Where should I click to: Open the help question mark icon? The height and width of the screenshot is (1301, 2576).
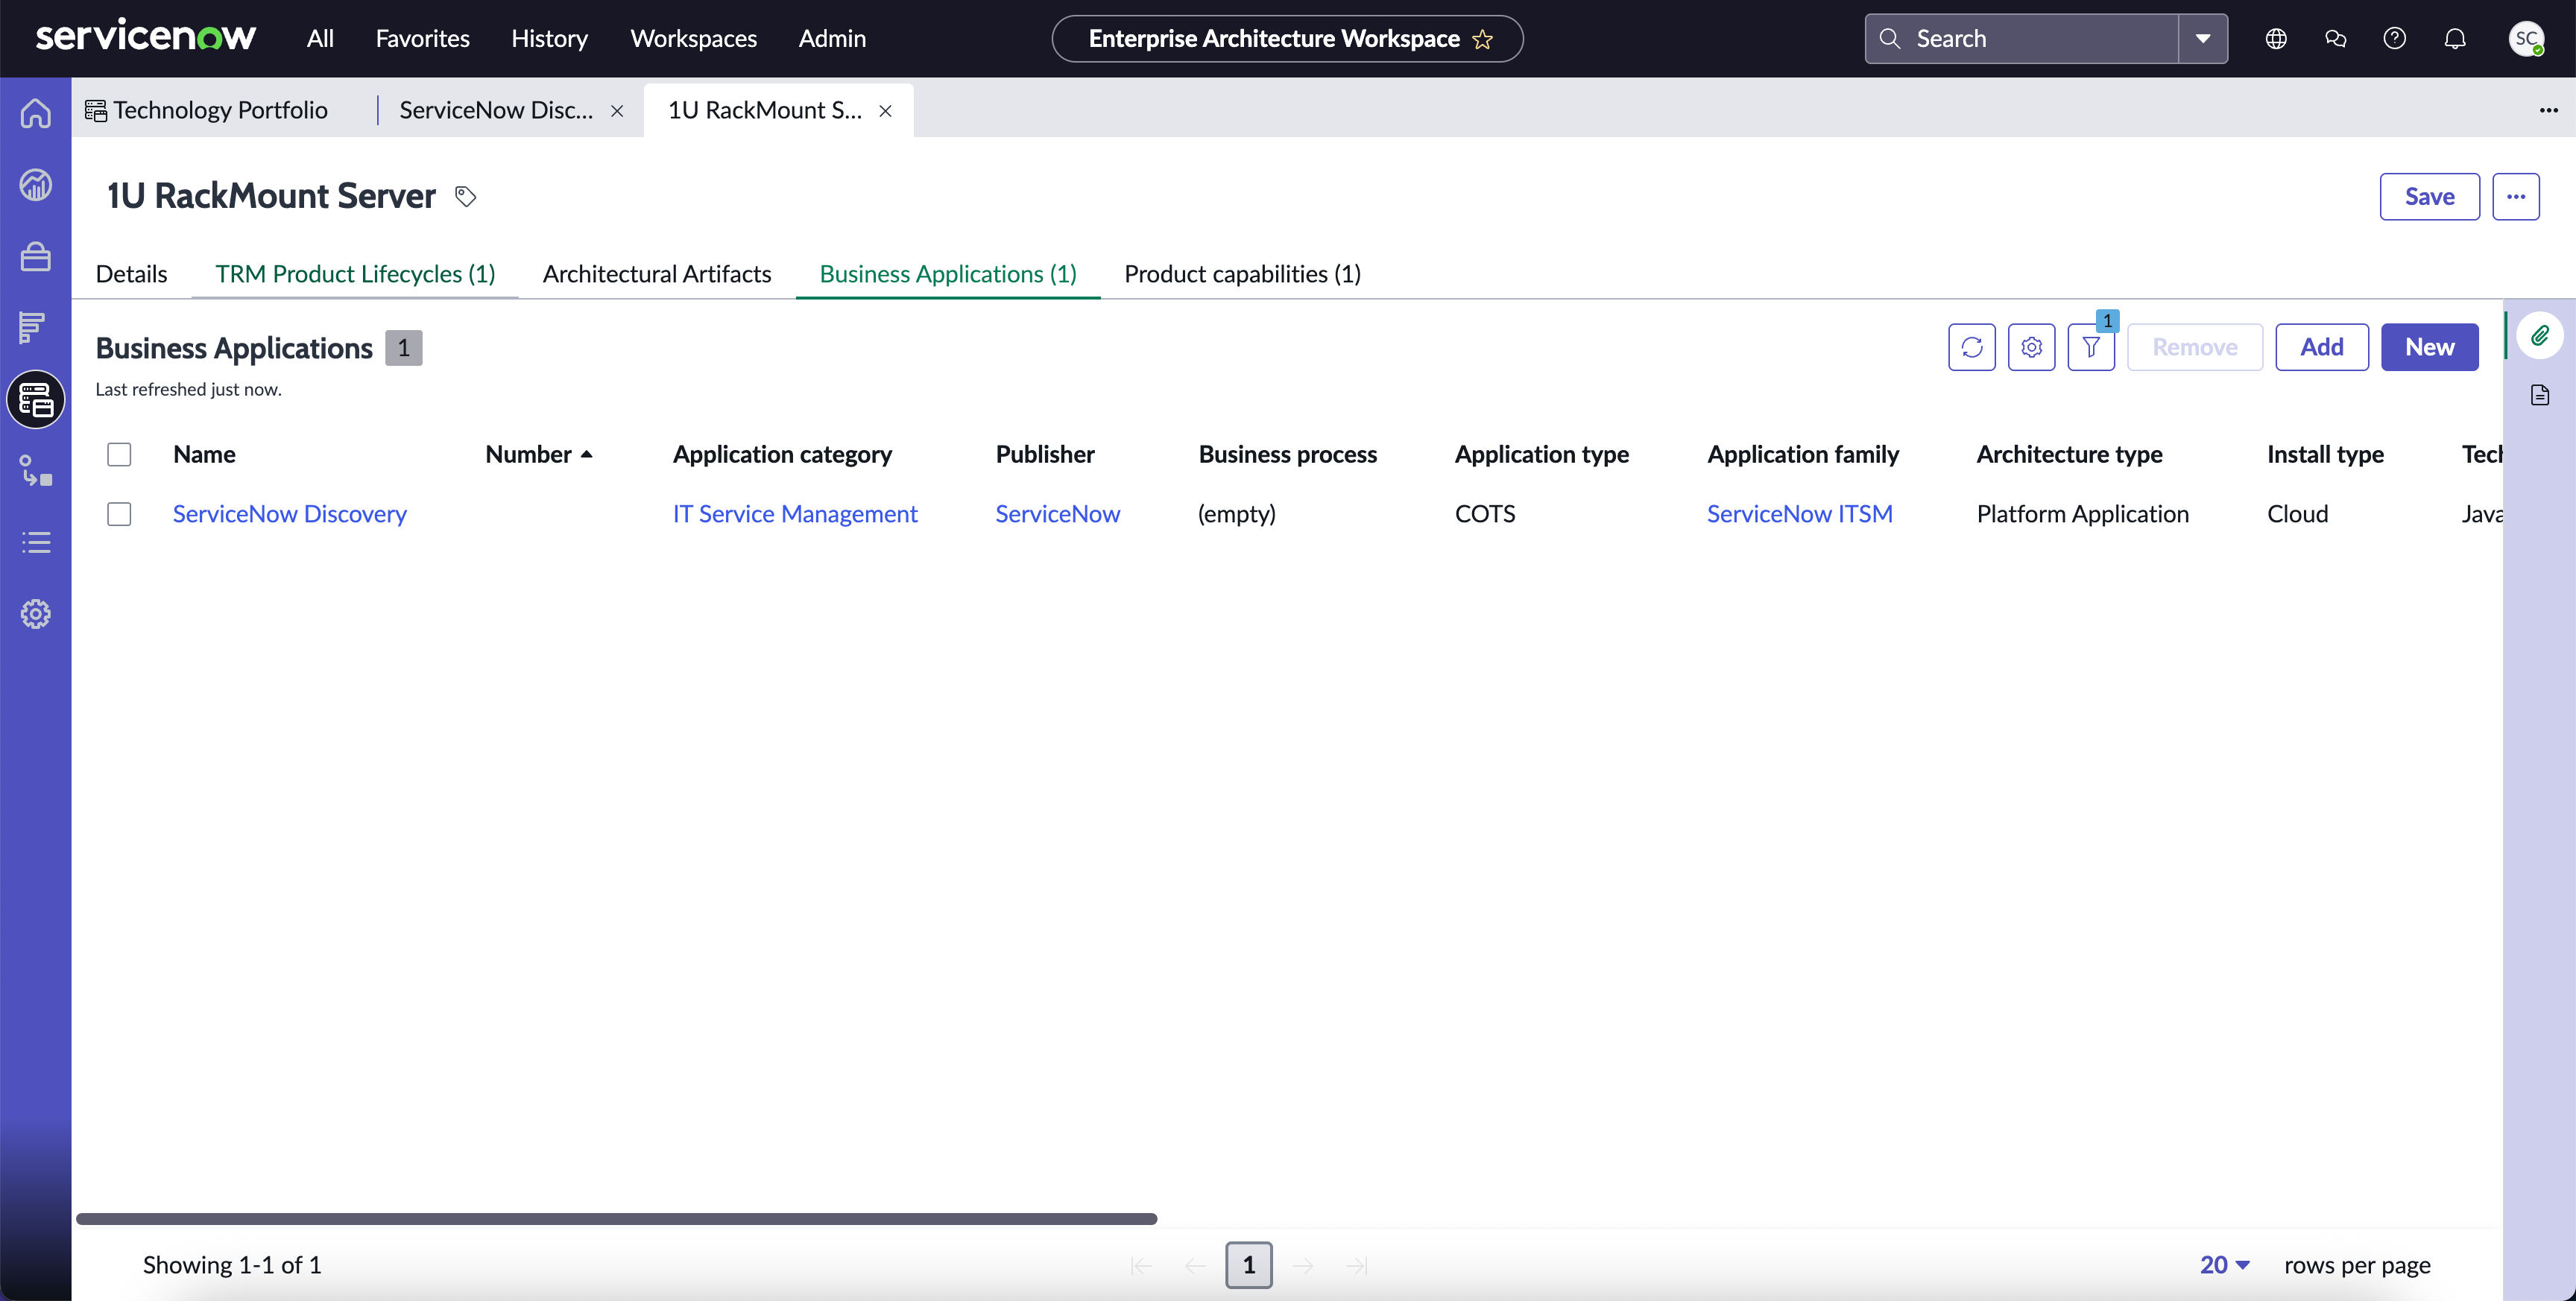pyautogui.click(x=2395, y=39)
